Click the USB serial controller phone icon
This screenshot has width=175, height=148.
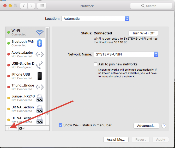40,65
